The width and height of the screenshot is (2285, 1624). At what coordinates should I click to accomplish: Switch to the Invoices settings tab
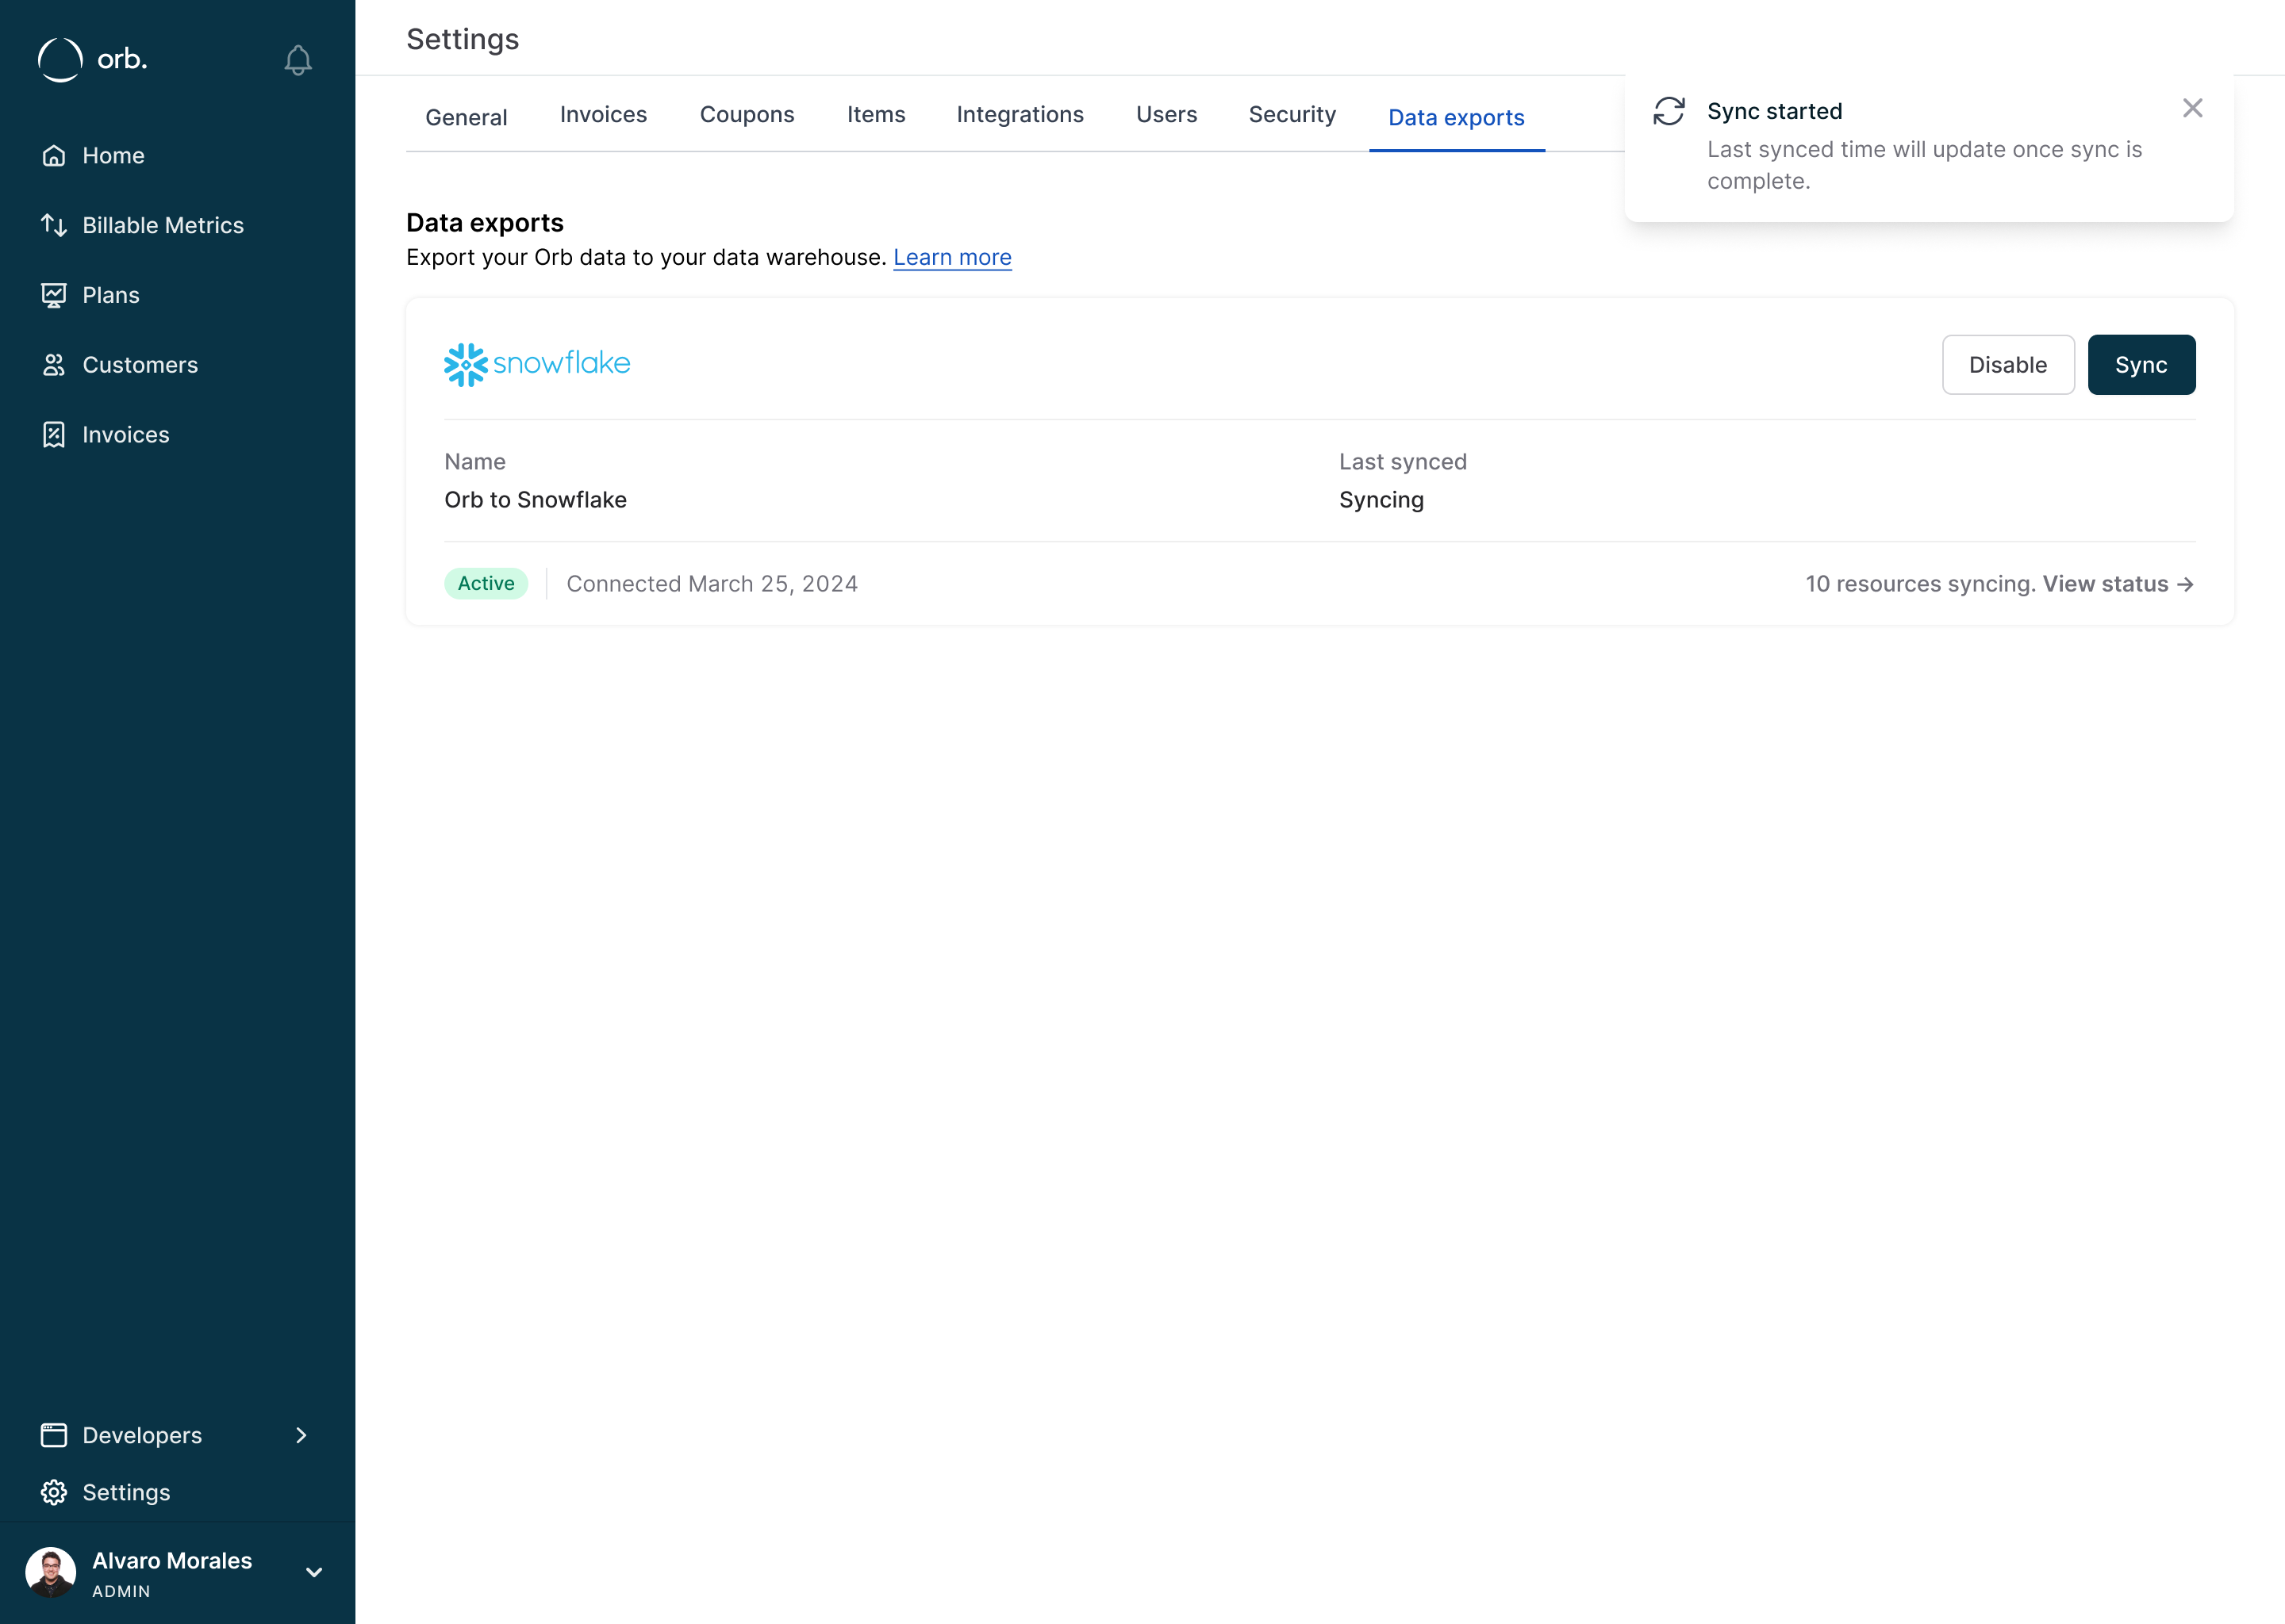coord(603,114)
